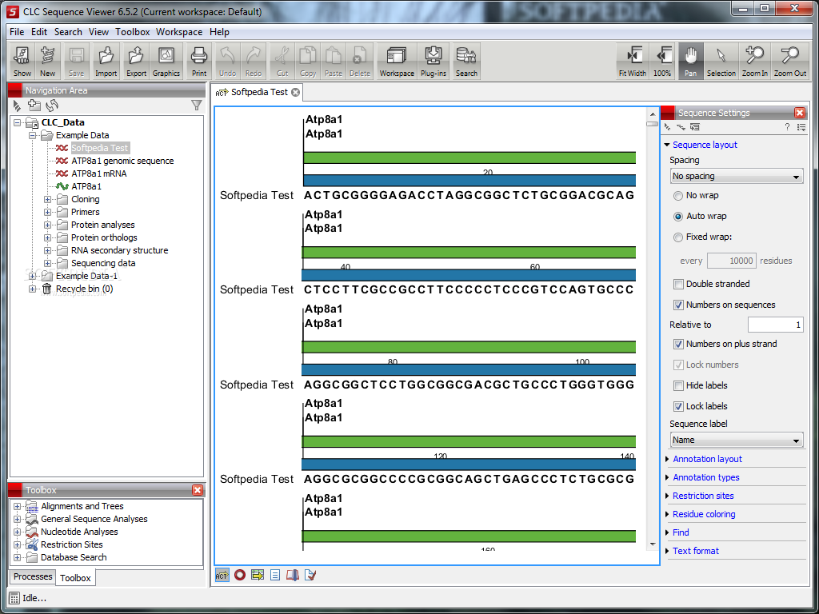Expand the Cloning folder in tree
The width and height of the screenshot is (819, 614).
point(47,199)
